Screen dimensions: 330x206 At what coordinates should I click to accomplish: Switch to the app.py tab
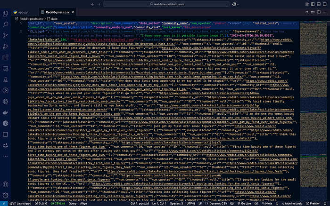21,12
